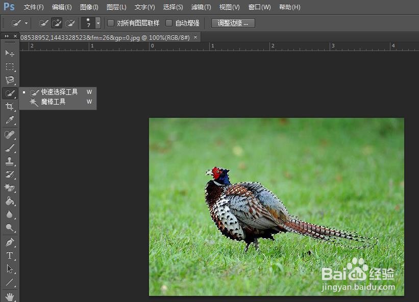
Task: Select the Paint Bucket tool
Action: [x=10, y=201]
